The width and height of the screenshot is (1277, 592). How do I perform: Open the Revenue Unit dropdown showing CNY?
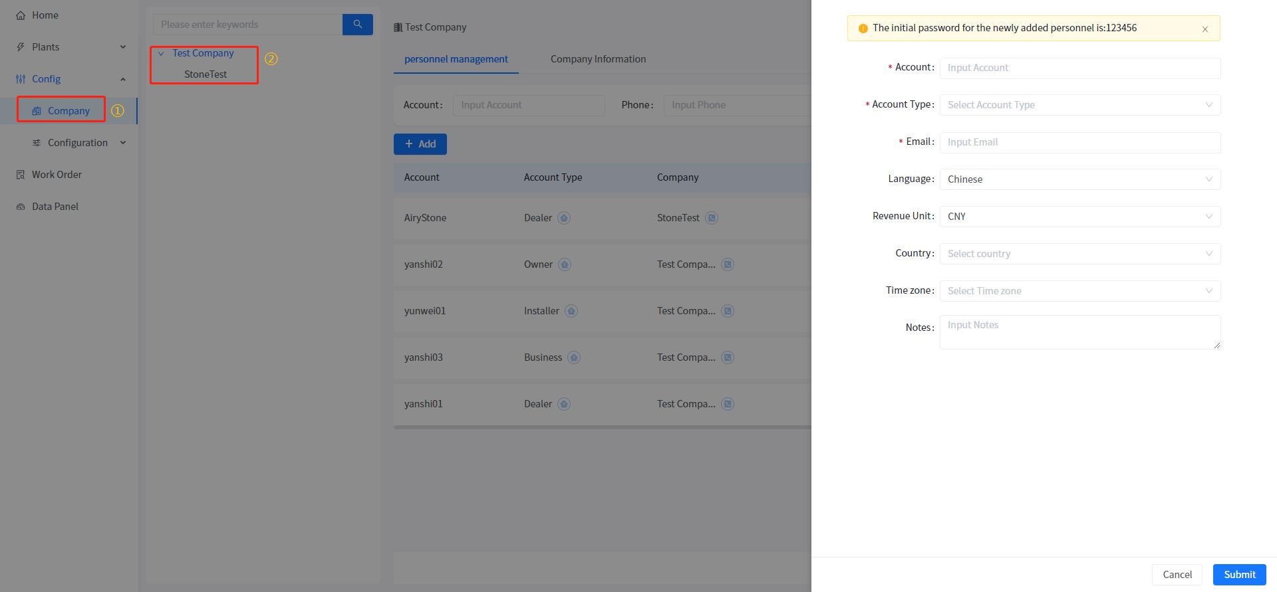1079,217
